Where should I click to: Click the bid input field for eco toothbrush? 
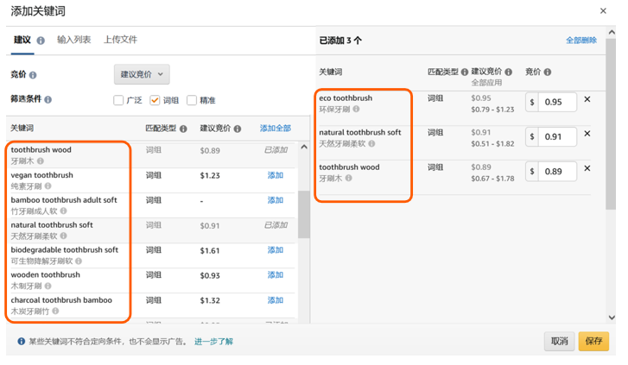pos(556,102)
